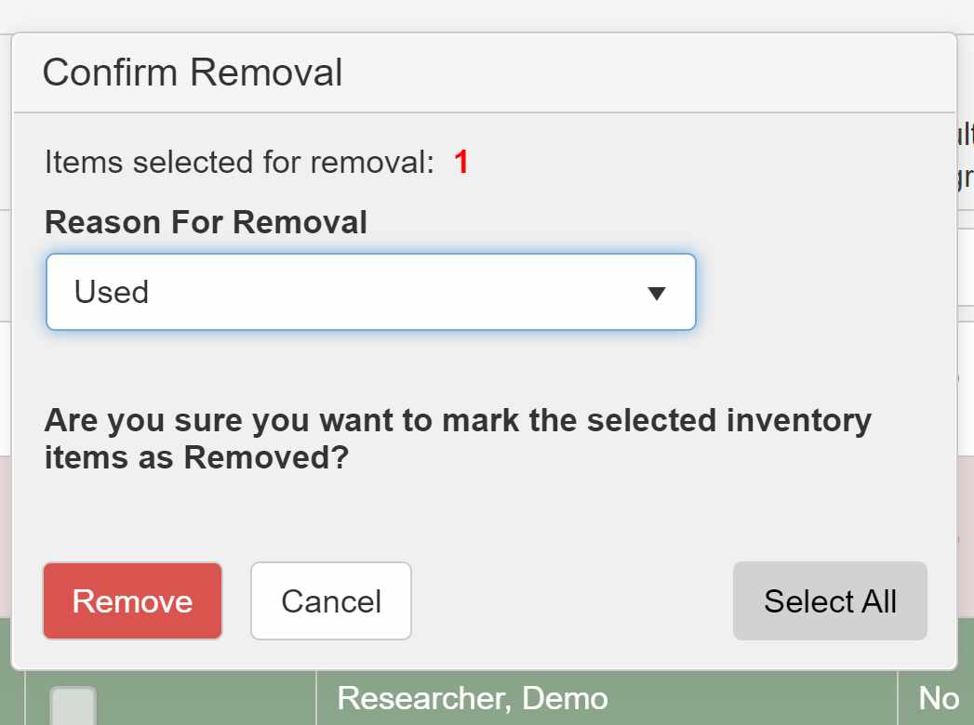The width and height of the screenshot is (974, 725).
Task: Click the 'Are you sure' confirmation message
Action: click(458, 439)
